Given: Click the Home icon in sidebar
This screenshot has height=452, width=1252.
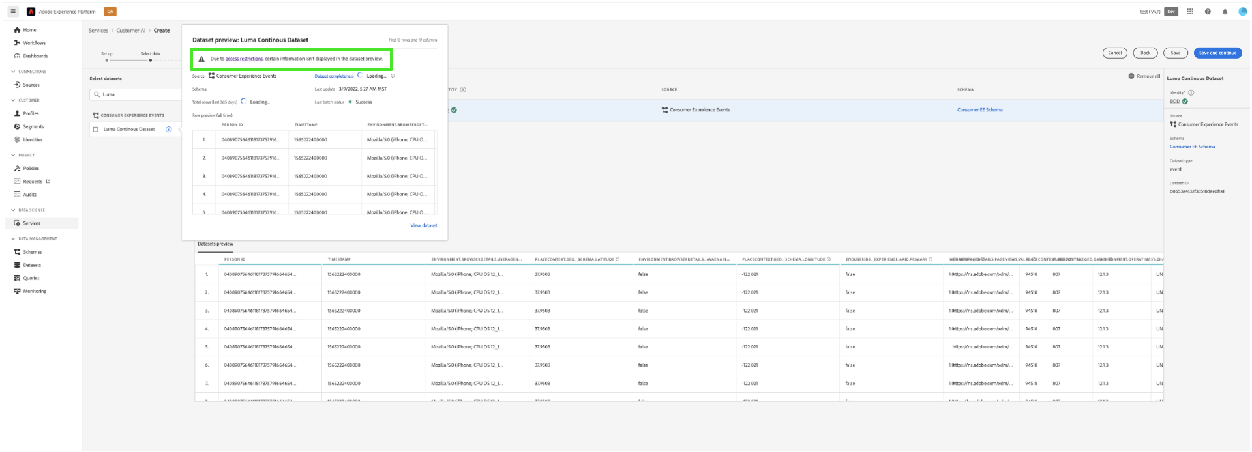Looking at the screenshot, I should point(17,30).
